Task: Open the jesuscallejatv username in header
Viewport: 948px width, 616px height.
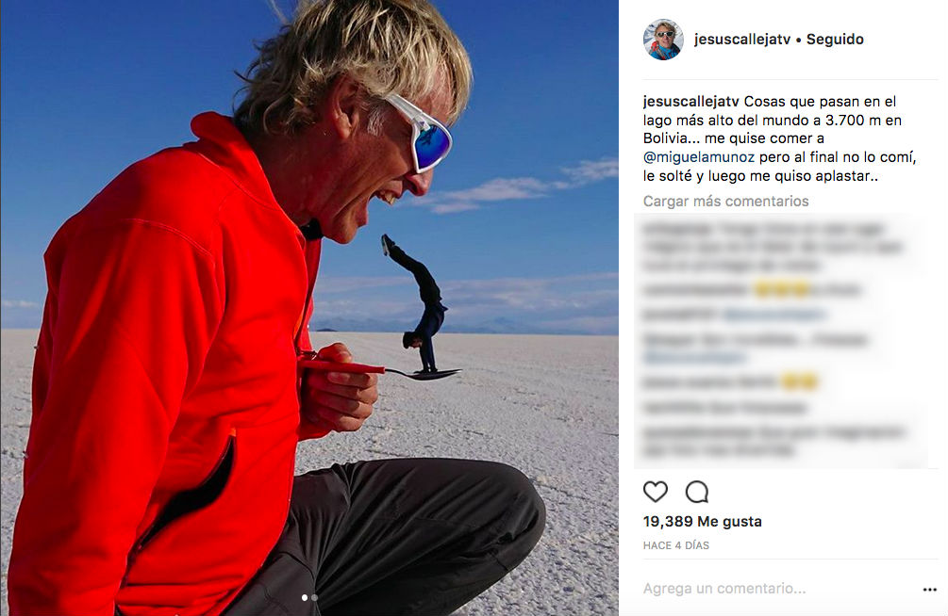Action: (x=742, y=40)
